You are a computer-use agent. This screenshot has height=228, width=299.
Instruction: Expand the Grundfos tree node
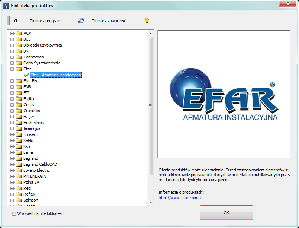tap(12, 111)
